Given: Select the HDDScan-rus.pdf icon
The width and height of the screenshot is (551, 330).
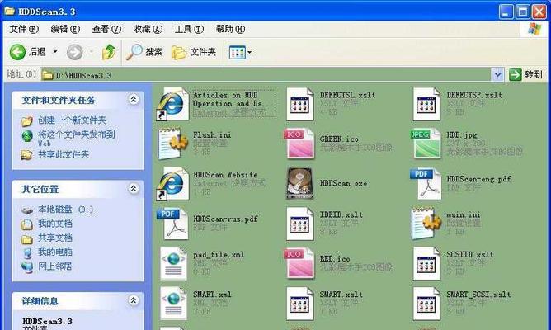Looking at the screenshot, I should [x=172, y=224].
